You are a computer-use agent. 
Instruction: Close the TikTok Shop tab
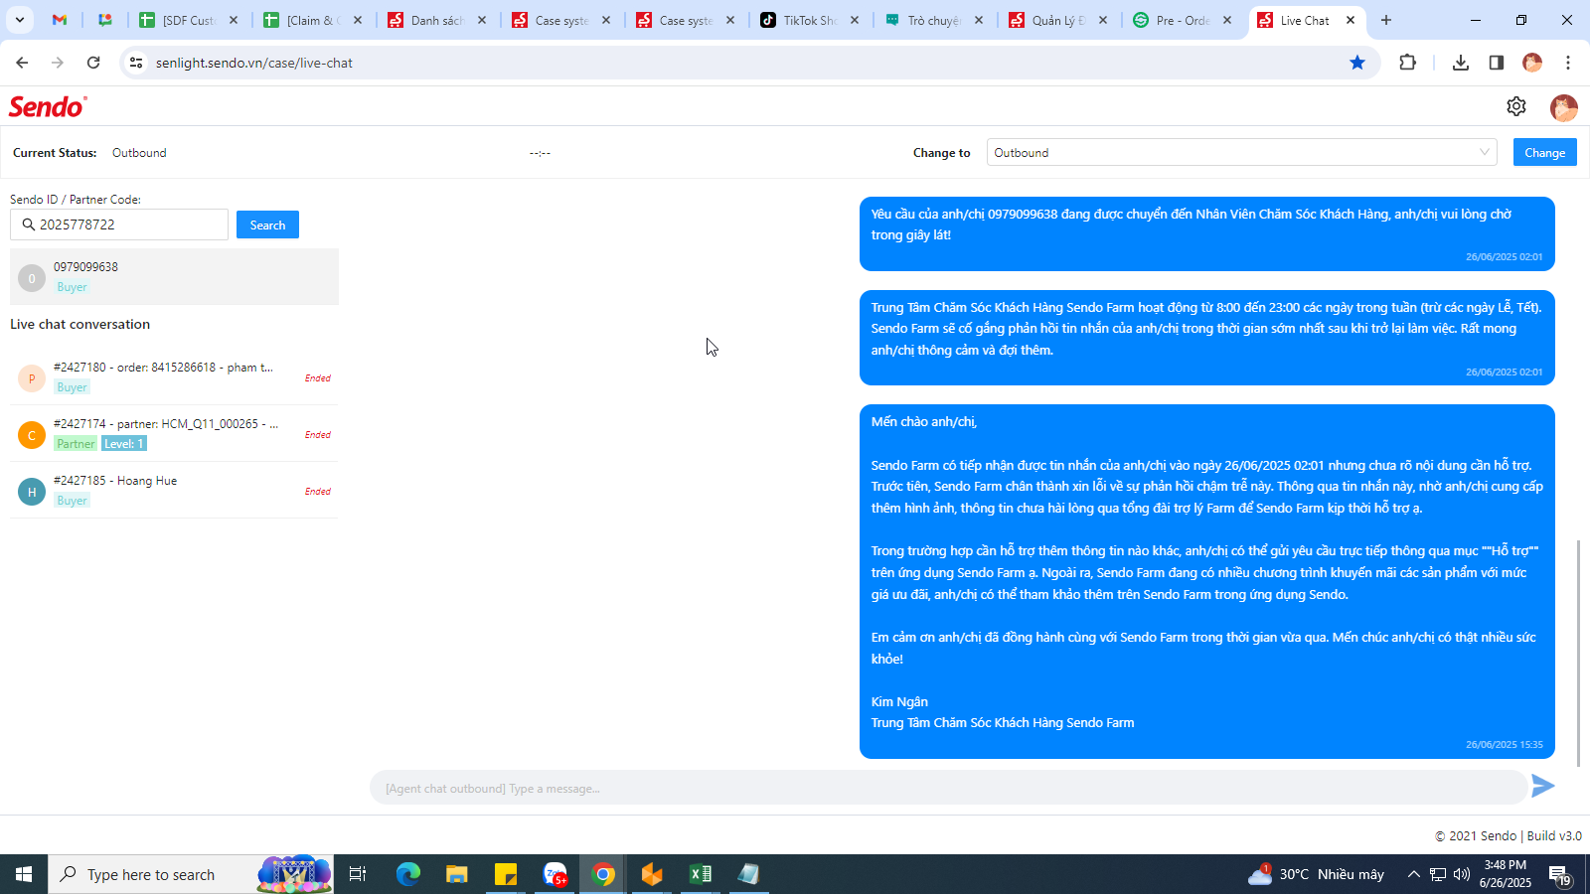tap(855, 20)
